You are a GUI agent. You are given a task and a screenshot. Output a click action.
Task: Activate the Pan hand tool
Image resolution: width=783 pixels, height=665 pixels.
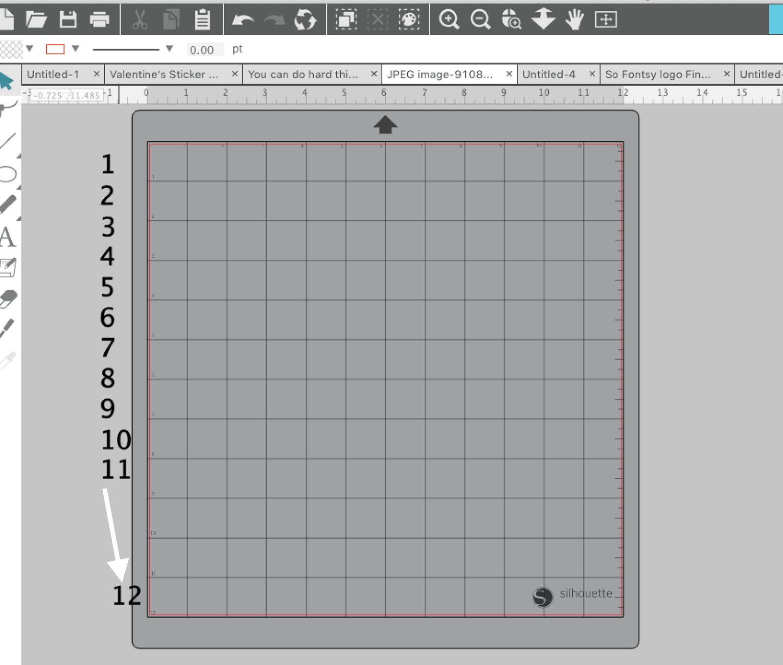[574, 20]
